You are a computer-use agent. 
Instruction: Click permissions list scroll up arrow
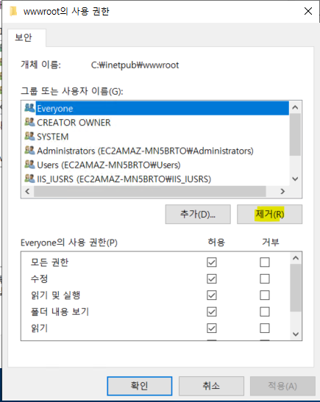pyautogui.click(x=296, y=258)
